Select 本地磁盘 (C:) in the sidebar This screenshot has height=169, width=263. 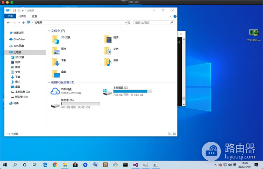pyautogui.click(x=21, y=92)
